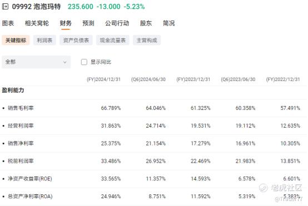308x206 pixels.
Task: Open the 资产负债表 section
Action: [76, 40]
